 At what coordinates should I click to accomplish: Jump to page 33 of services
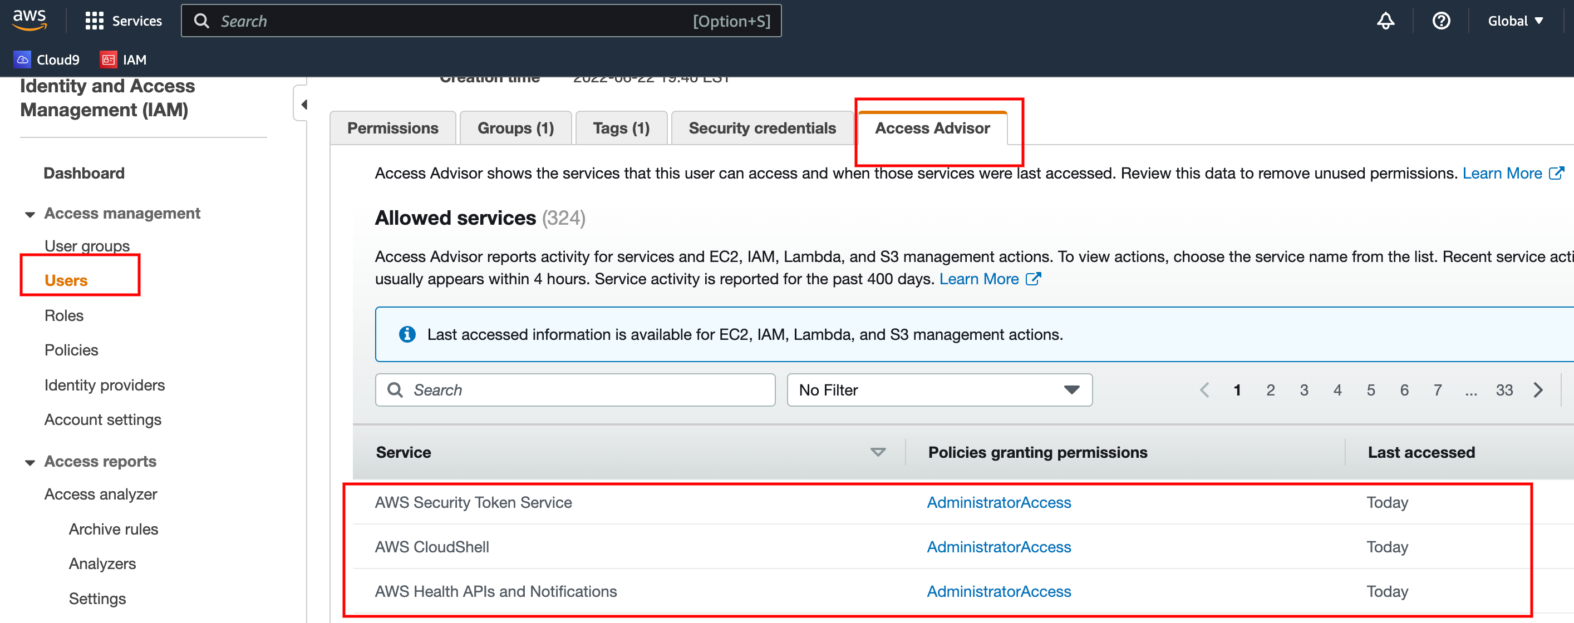tap(1504, 390)
